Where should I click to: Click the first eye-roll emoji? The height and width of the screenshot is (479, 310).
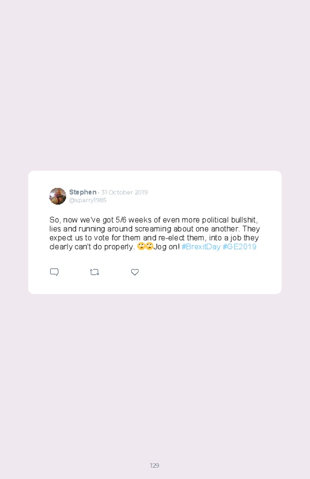point(141,246)
